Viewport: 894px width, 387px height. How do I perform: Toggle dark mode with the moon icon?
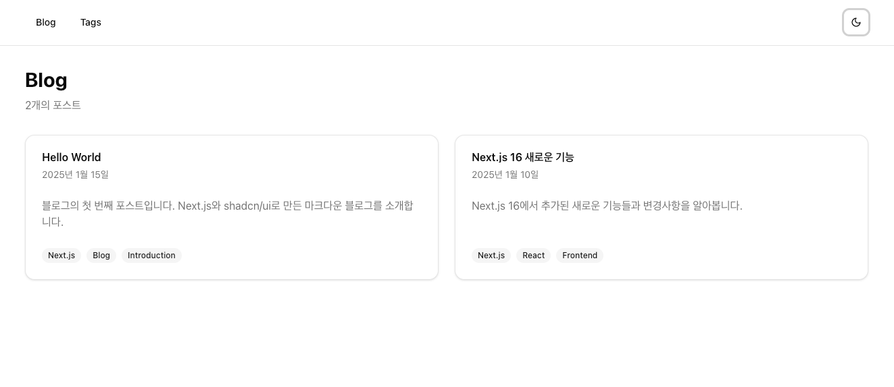click(855, 22)
